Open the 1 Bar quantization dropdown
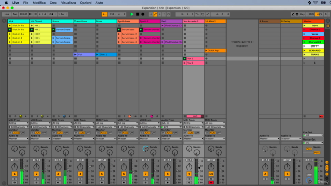Viewport: 331px width, 186px height. [63, 14]
